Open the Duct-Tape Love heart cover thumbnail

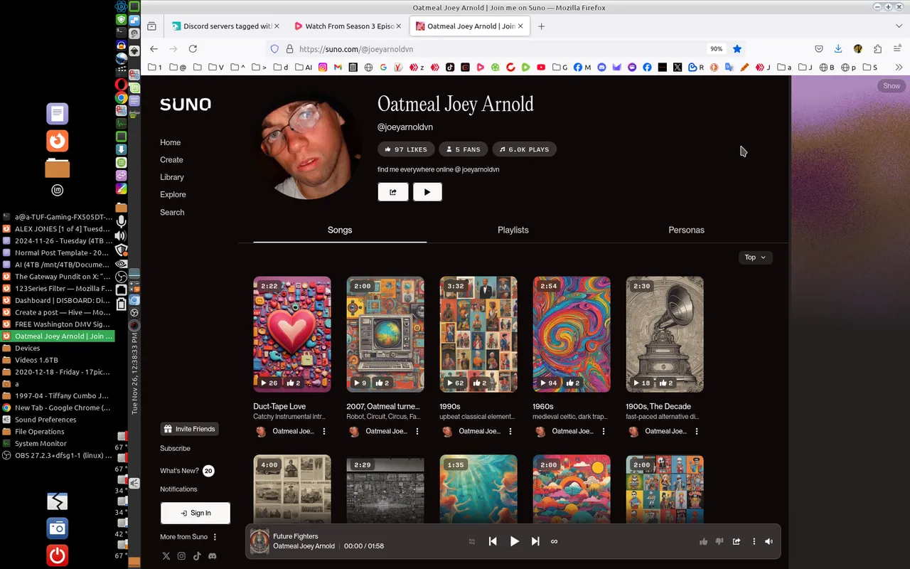(292, 334)
